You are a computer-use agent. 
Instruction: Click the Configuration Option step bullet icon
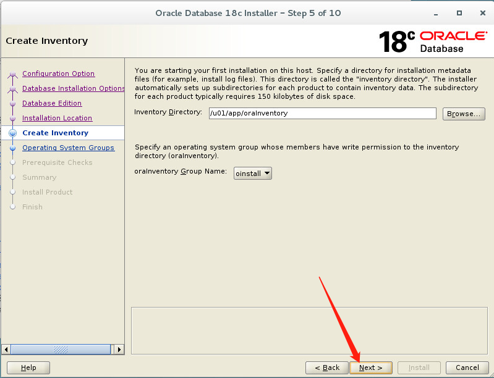(x=12, y=74)
